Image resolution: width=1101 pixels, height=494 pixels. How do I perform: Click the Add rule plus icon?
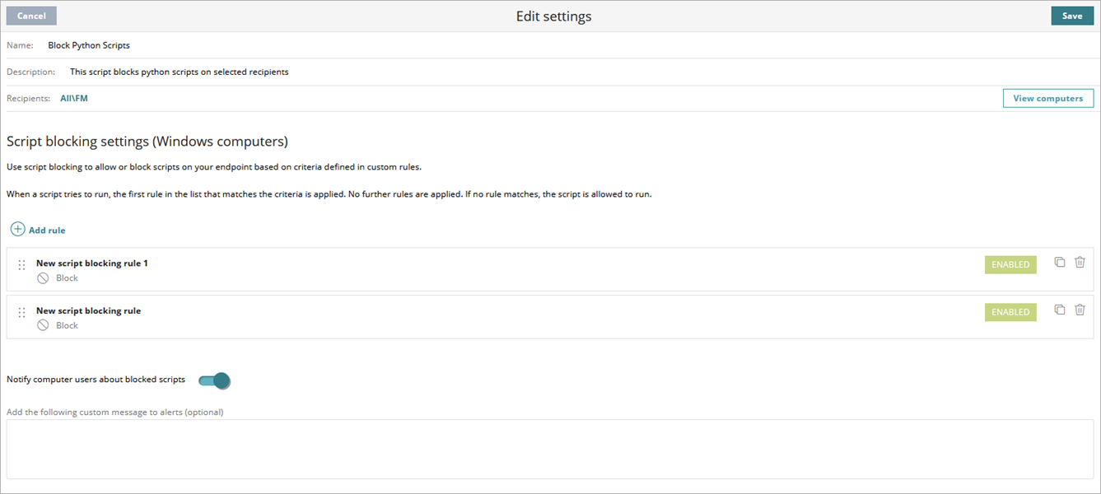point(16,230)
